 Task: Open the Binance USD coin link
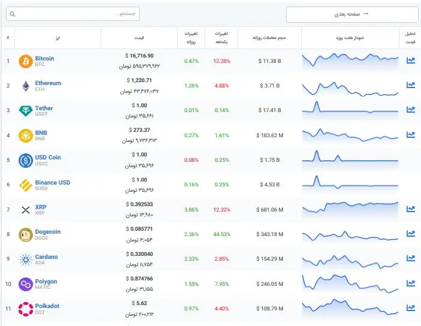pyautogui.click(x=53, y=182)
